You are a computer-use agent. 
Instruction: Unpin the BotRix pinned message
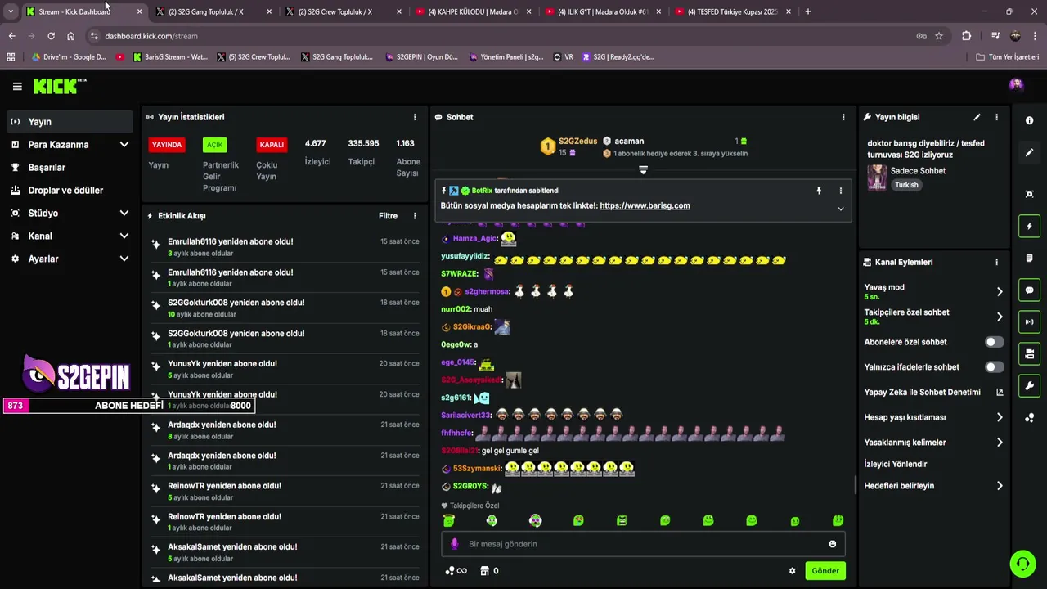(x=819, y=191)
